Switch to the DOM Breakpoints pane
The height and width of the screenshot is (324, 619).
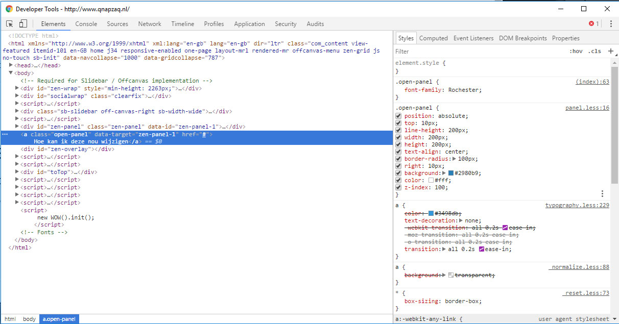(x=523, y=38)
